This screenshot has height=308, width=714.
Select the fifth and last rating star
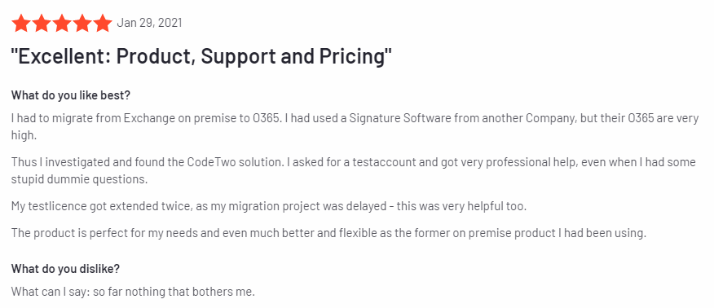click(103, 23)
